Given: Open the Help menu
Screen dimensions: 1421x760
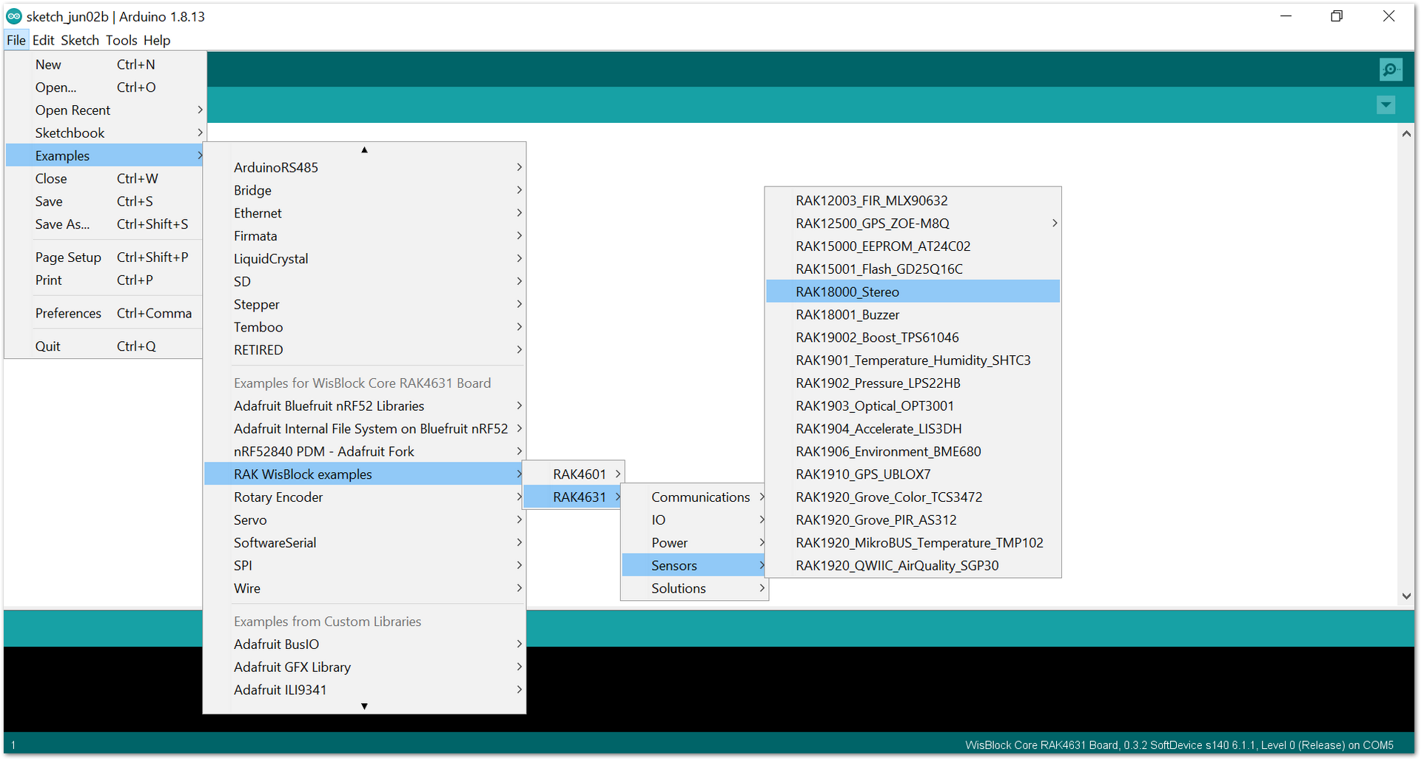Looking at the screenshot, I should [x=157, y=40].
